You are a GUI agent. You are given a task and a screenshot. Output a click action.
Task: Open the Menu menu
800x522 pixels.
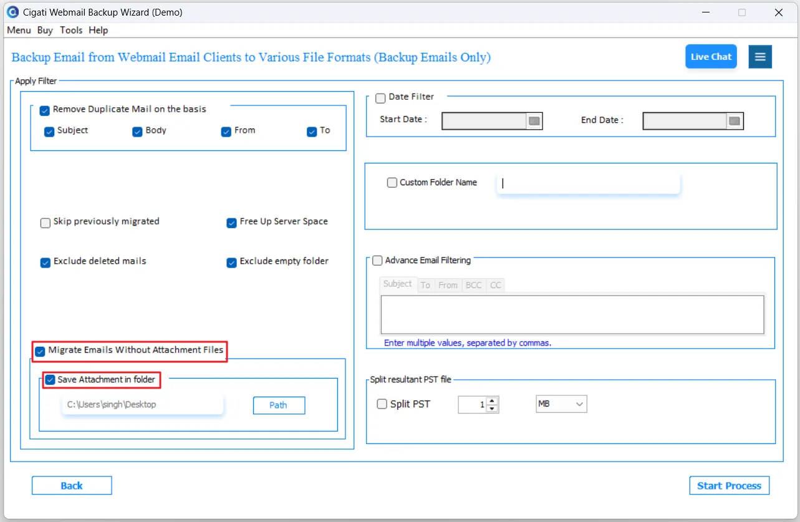pos(19,30)
